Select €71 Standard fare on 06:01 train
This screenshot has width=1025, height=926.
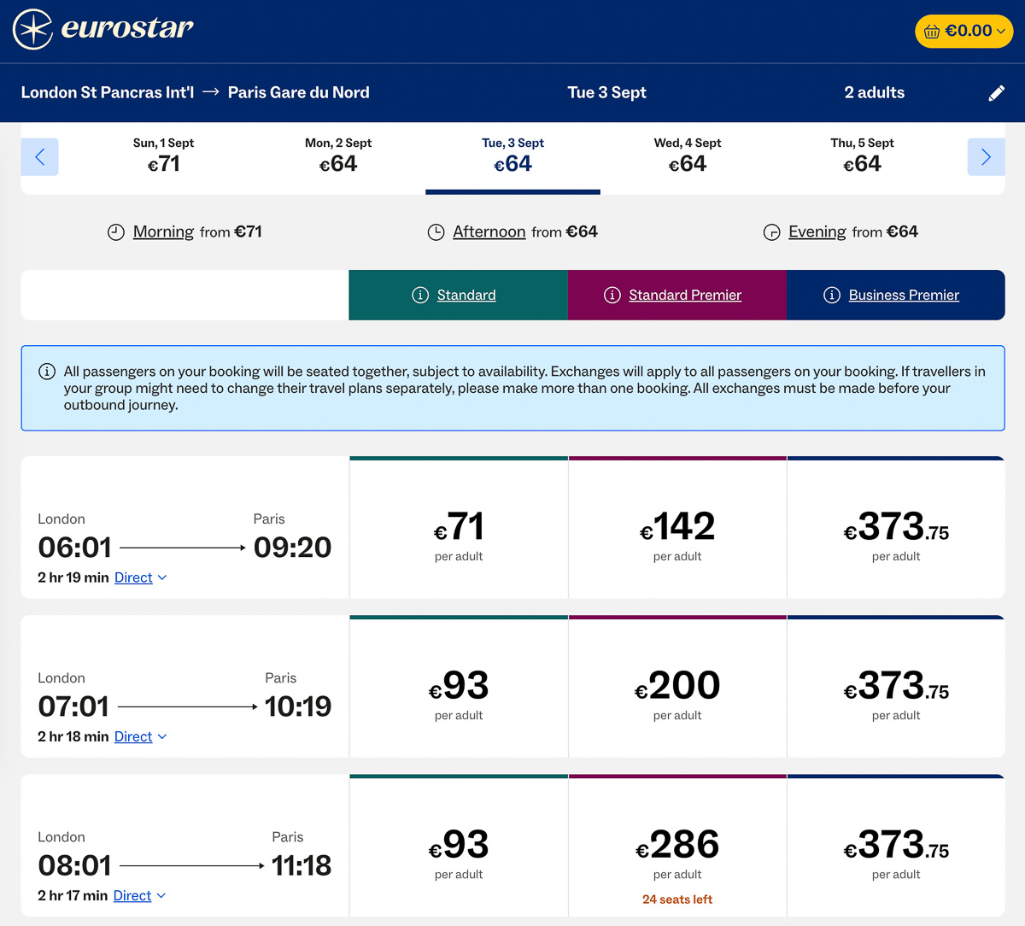[459, 529]
